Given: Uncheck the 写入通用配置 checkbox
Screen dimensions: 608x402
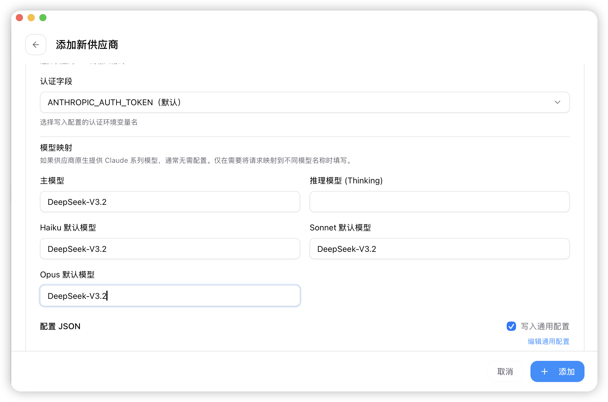Looking at the screenshot, I should [511, 326].
